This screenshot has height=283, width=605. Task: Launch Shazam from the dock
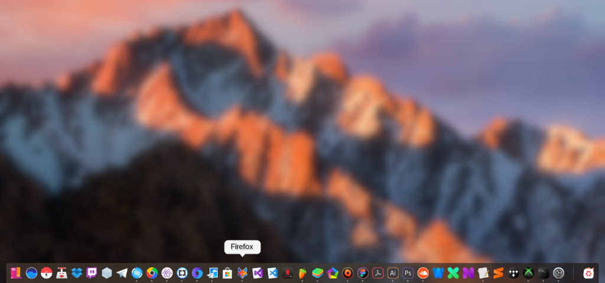pos(137,273)
